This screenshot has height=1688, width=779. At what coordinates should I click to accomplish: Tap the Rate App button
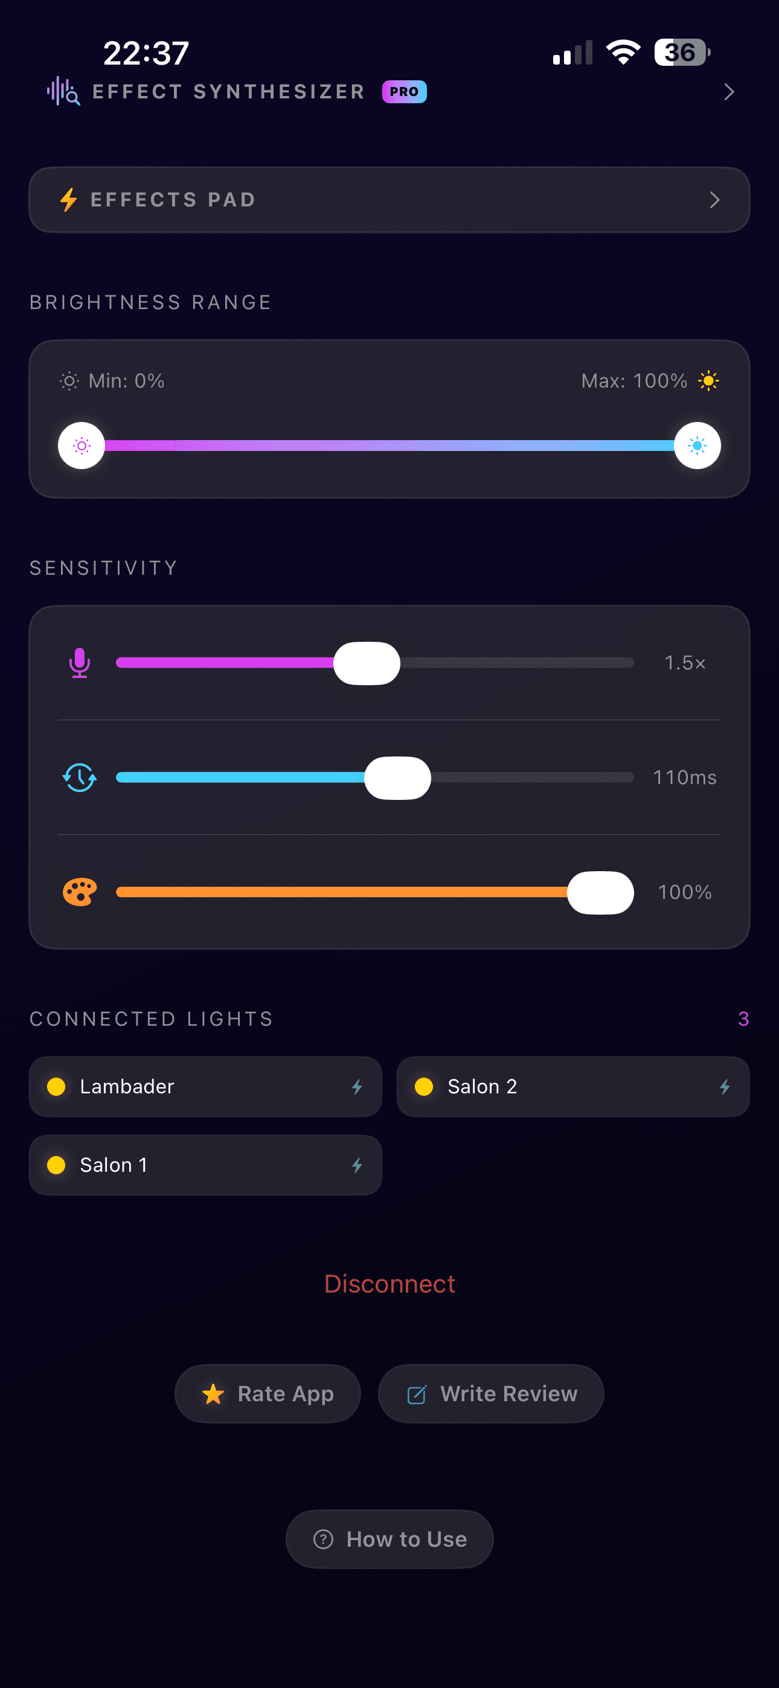pyautogui.click(x=268, y=1393)
